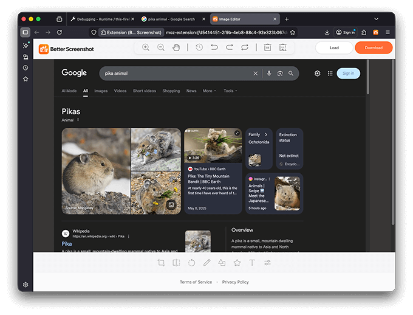Viewport: 413px width, 315px height.
Task: Switch to the Debugging - Runtime tab
Action: [100, 19]
